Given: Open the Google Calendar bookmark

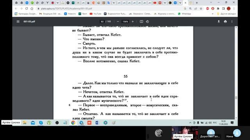Looking at the screenshot, I should [x=26, y=14].
